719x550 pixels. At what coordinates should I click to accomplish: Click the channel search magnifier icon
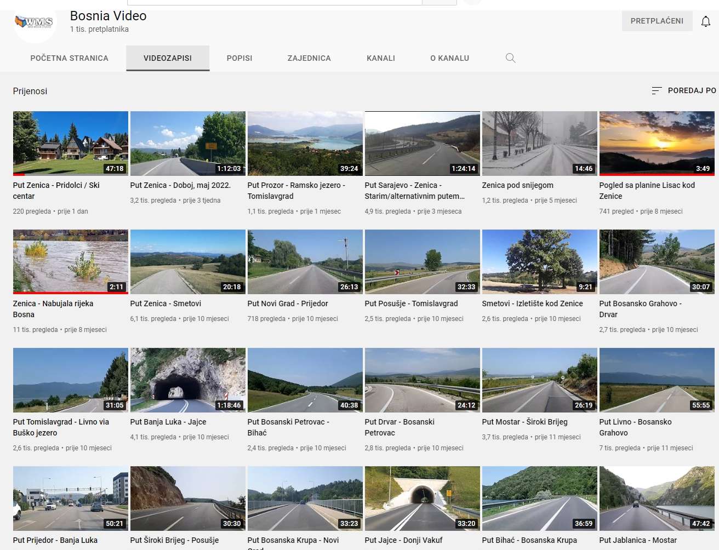click(x=510, y=58)
